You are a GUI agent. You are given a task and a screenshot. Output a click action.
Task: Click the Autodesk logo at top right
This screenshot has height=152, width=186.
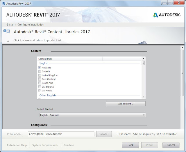tap(167, 15)
